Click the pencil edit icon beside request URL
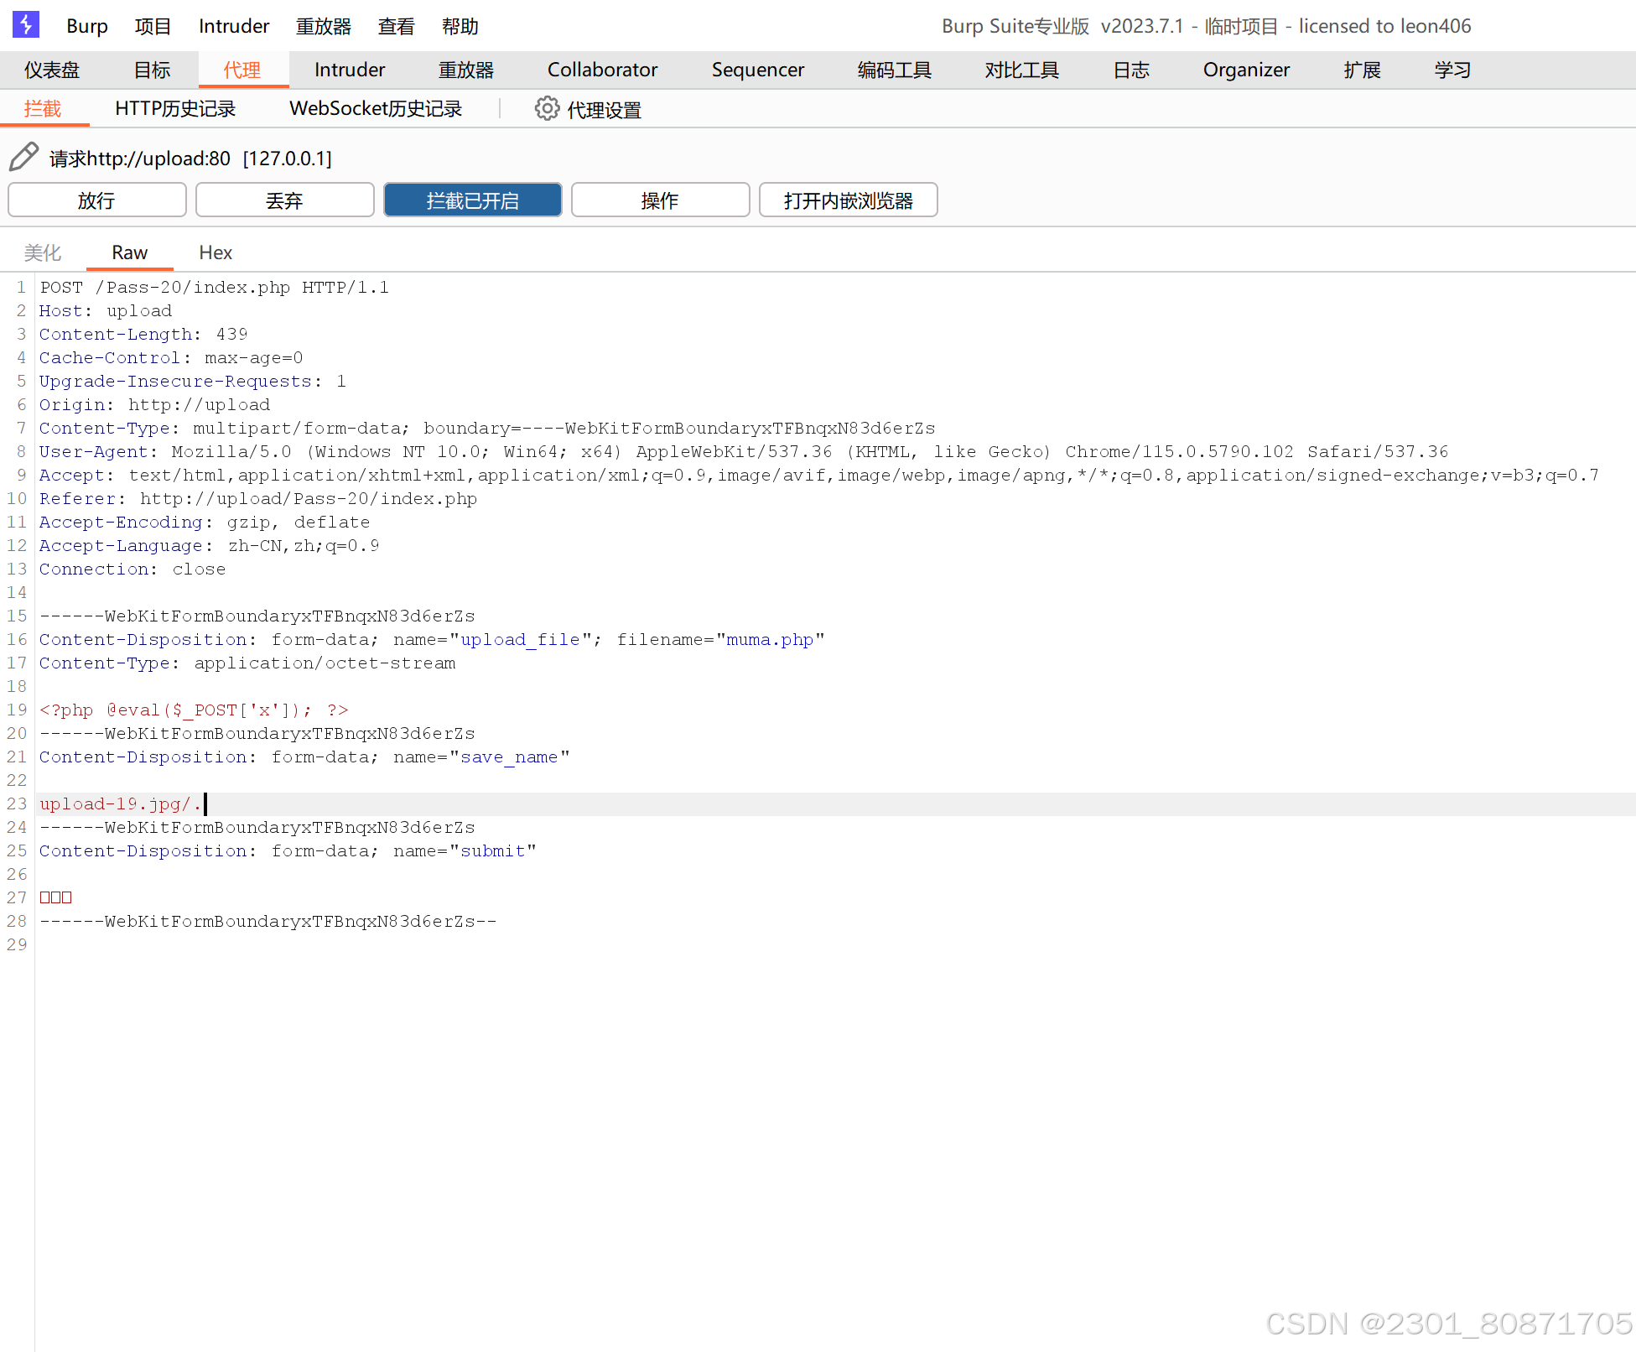This screenshot has width=1636, height=1352. [x=23, y=157]
